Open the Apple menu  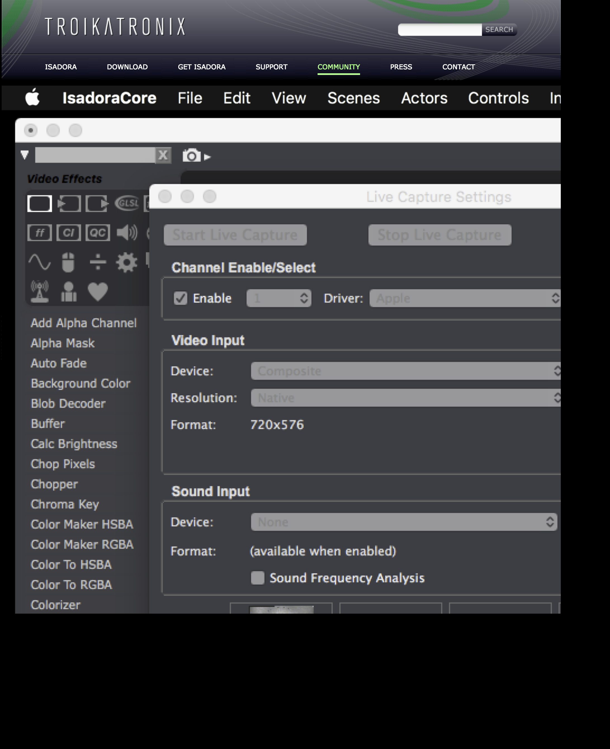[x=32, y=97]
